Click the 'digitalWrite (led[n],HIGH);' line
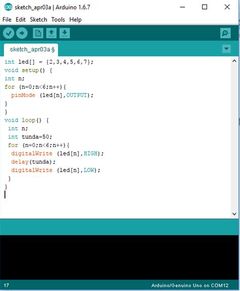Image resolution: width=240 pixels, height=291 pixels. click(57, 154)
